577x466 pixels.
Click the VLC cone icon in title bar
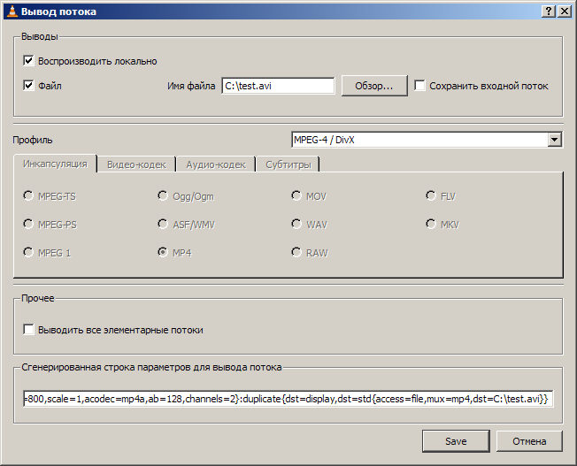click(11, 11)
